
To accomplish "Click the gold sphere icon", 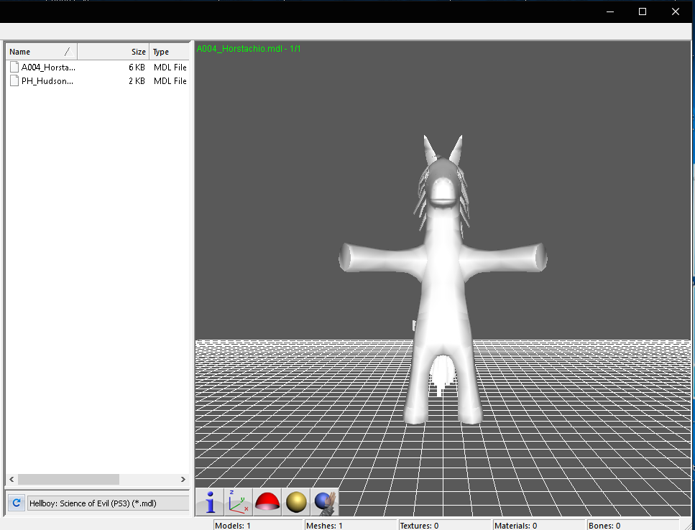I will [x=296, y=502].
